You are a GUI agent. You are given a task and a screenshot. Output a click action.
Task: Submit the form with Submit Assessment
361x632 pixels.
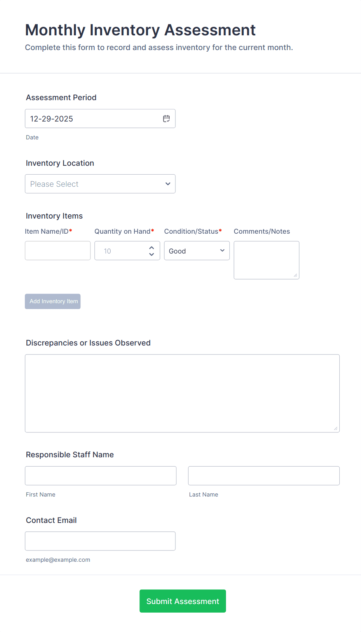tap(182, 601)
